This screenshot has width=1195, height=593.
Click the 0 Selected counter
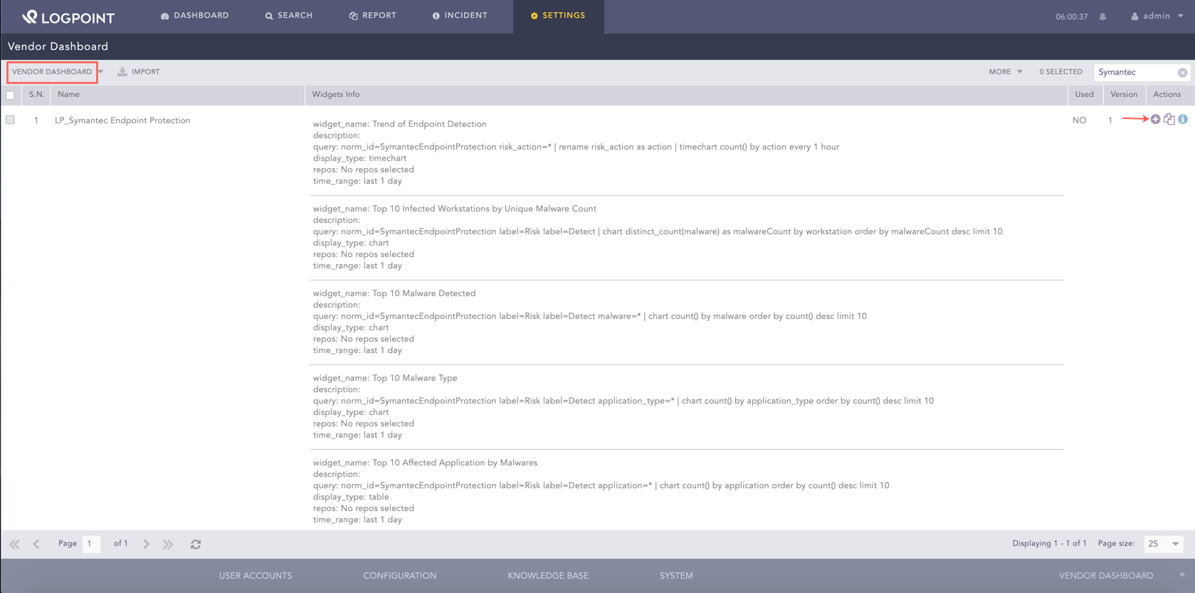[x=1060, y=72]
